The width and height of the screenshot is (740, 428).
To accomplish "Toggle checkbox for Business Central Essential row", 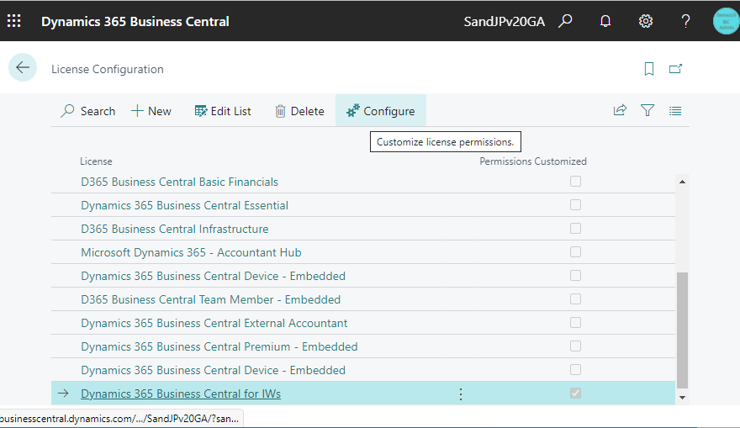I will pyautogui.click(x=575, y=205).
